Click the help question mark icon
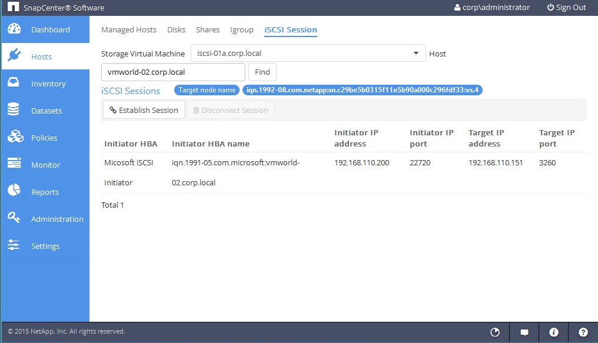Screen dimensions: 598x343 [583, 332]
